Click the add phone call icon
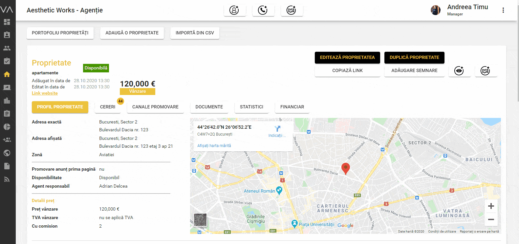Image resolution: width=519 pixels, height=244 pixels. 263,10
